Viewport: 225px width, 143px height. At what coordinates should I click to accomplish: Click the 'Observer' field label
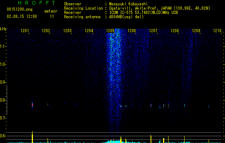73,4
